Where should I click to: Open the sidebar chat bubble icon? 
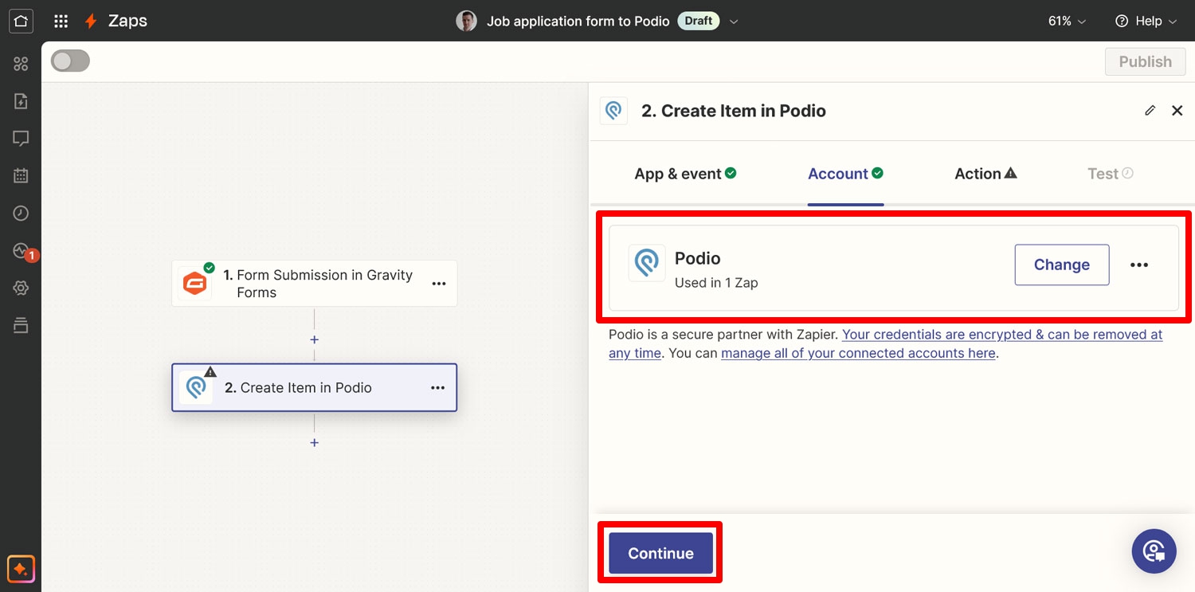(x=21, y=139)
